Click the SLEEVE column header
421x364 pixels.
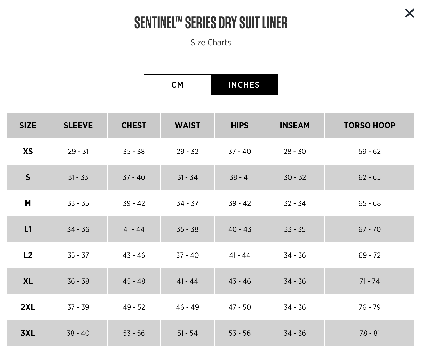[78, 125]
